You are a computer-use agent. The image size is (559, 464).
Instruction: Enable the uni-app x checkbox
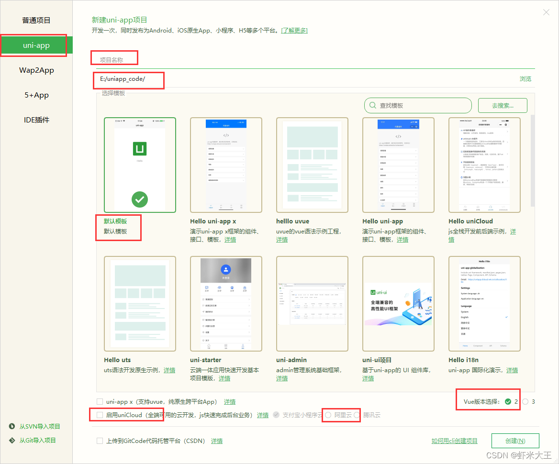tap(100, 402)
